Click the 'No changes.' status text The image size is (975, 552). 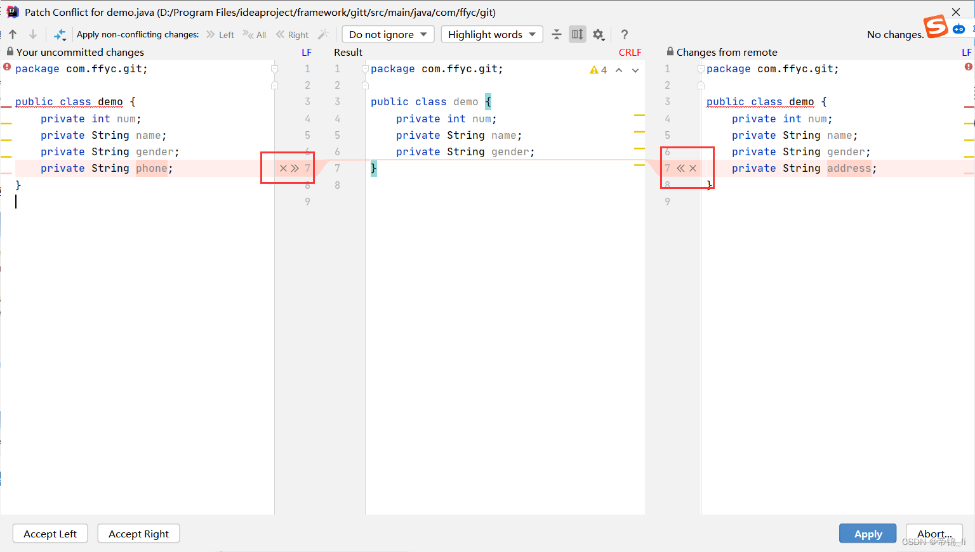(x=896, y=34)
